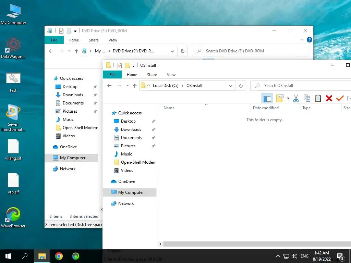Click Properties checkmark icon in OSInstall title bar
Image resolution: width=351 pixels, height=263 pixels.
coord(120,65)
